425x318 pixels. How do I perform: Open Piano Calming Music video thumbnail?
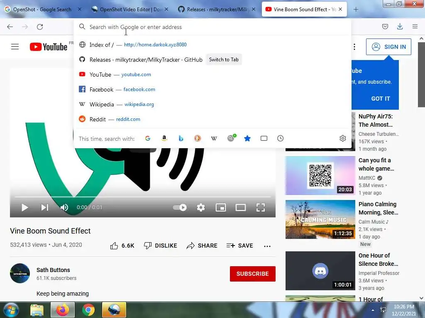320,219
